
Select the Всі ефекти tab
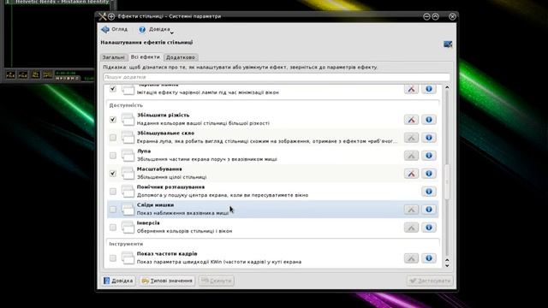click(145, 57)
